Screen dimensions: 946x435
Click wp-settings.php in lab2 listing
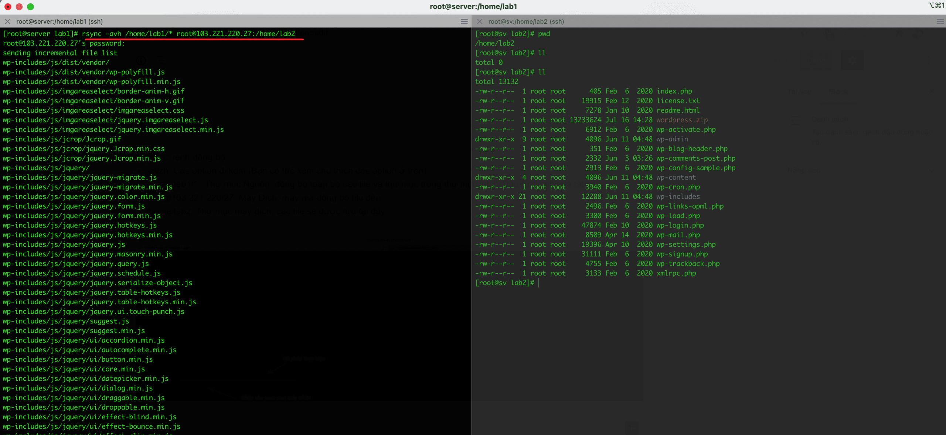coord(686,245)
